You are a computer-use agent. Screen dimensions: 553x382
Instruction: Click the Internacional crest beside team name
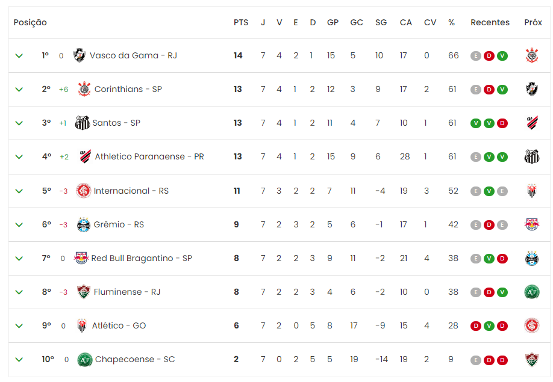[84, 191]
